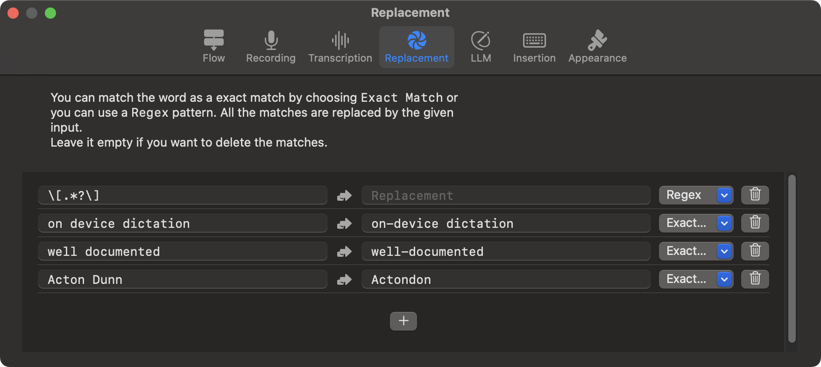Delete the regex bracket pattern rule
The height and width of the screenshot is (367, 821).
click(755, 195)
